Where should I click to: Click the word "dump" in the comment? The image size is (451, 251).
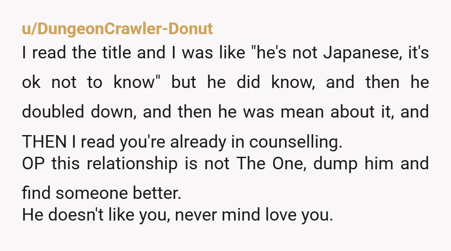point(335,164)
